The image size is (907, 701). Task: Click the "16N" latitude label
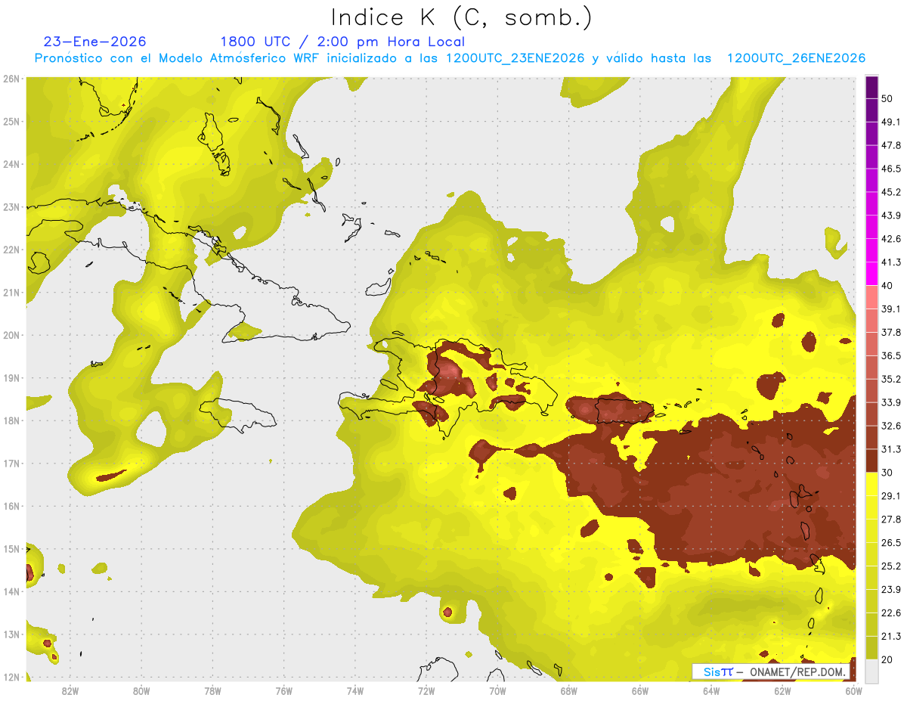(11, 506)
